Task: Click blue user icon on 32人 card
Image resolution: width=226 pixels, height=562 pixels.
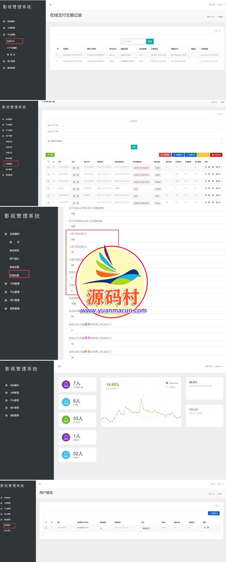Action: point(66,455)
